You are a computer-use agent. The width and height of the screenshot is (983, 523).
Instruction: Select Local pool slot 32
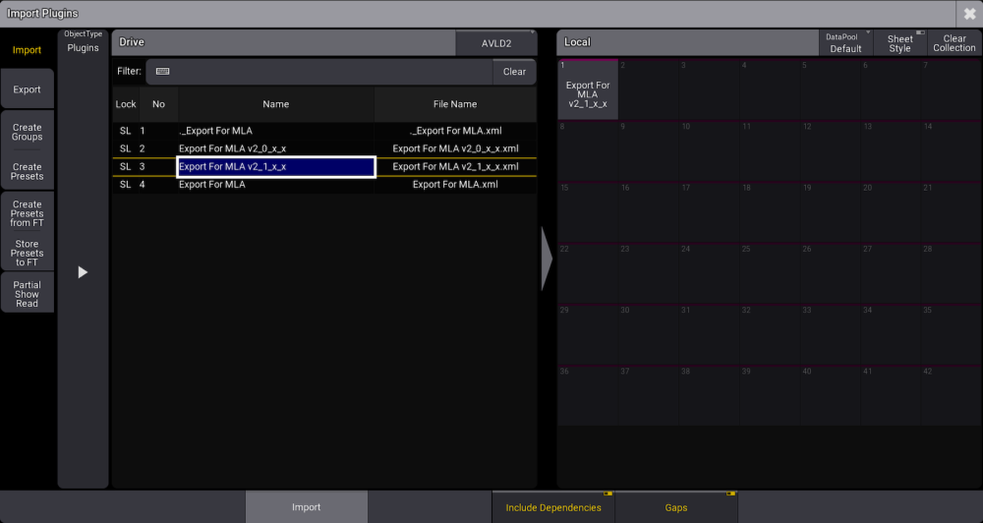(770, 335)
